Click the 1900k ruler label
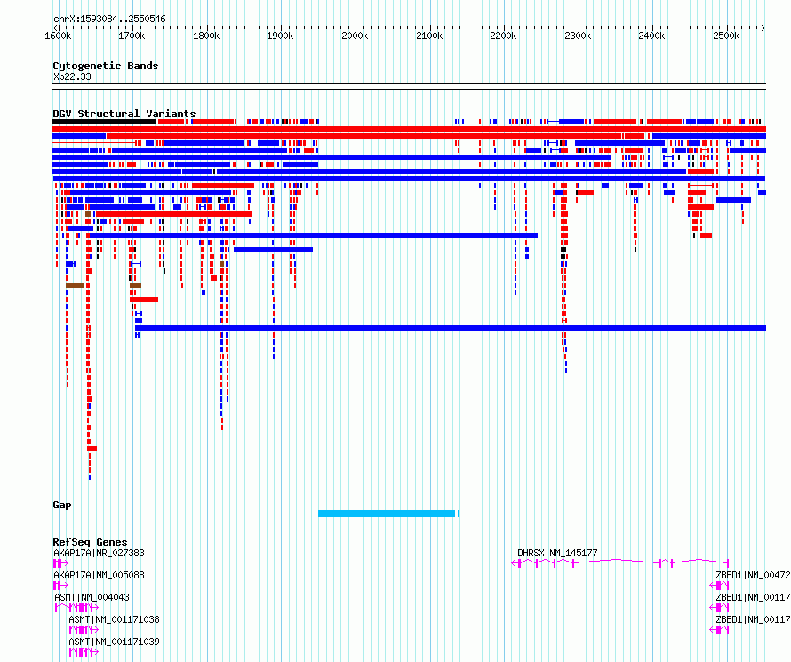The width and height of the screenshot is (791, 662). click(281, 36)
